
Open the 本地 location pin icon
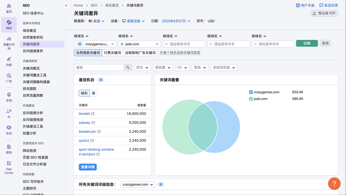pyautogui.click(x=9, y=95)
